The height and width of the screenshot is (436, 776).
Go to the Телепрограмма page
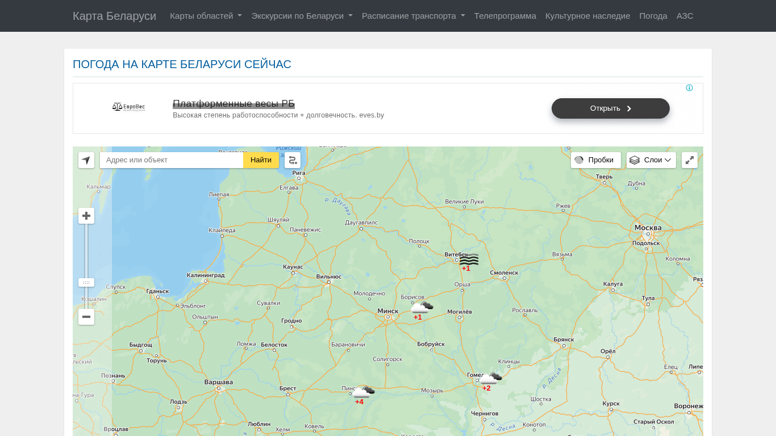(505, 16)
